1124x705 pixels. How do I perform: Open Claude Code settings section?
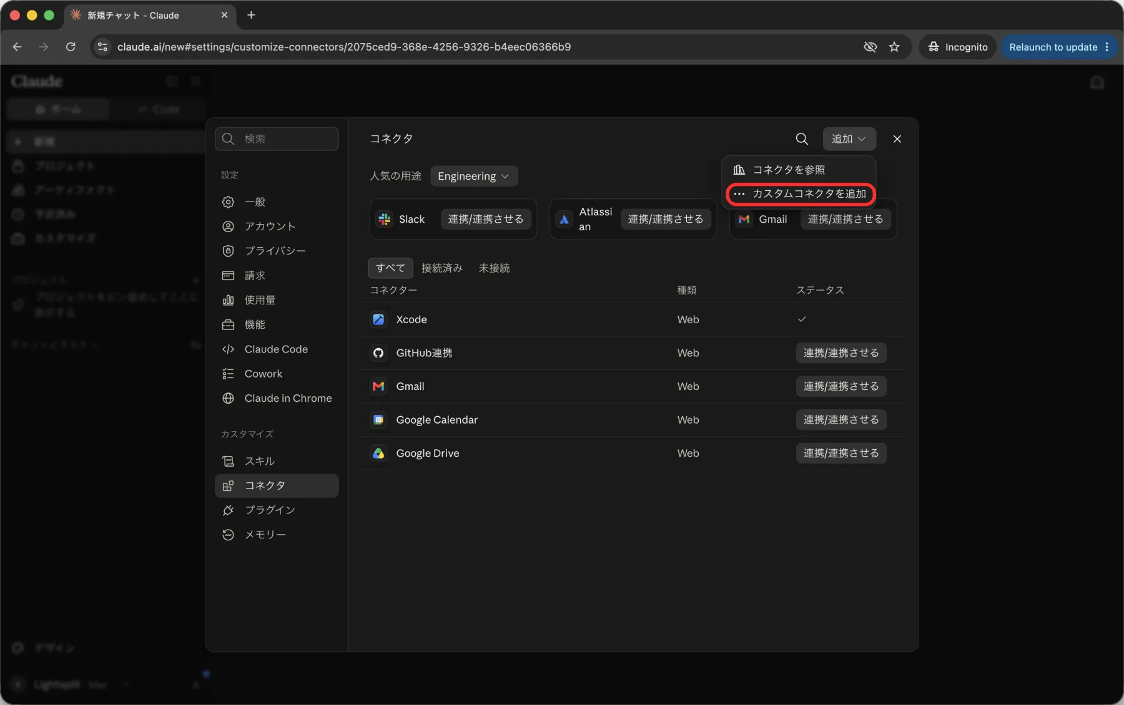click(277, 349)
